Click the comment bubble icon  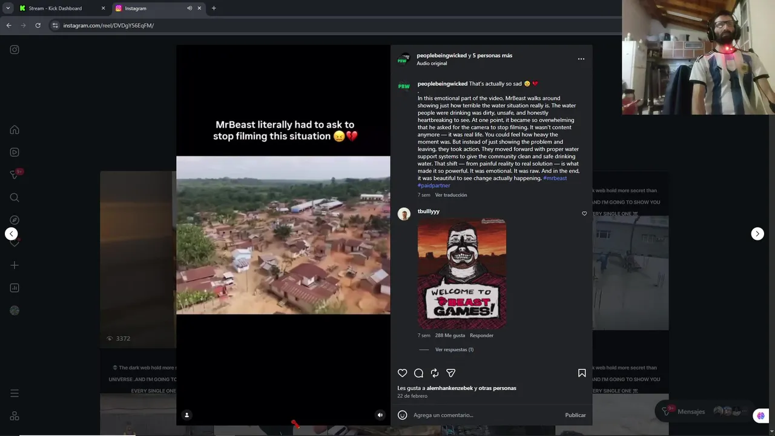418,373
